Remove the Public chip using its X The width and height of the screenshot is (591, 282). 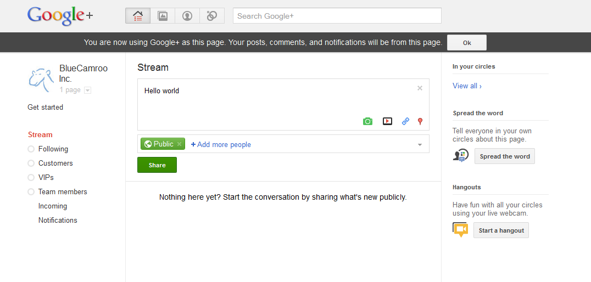[x=180, y=144]
